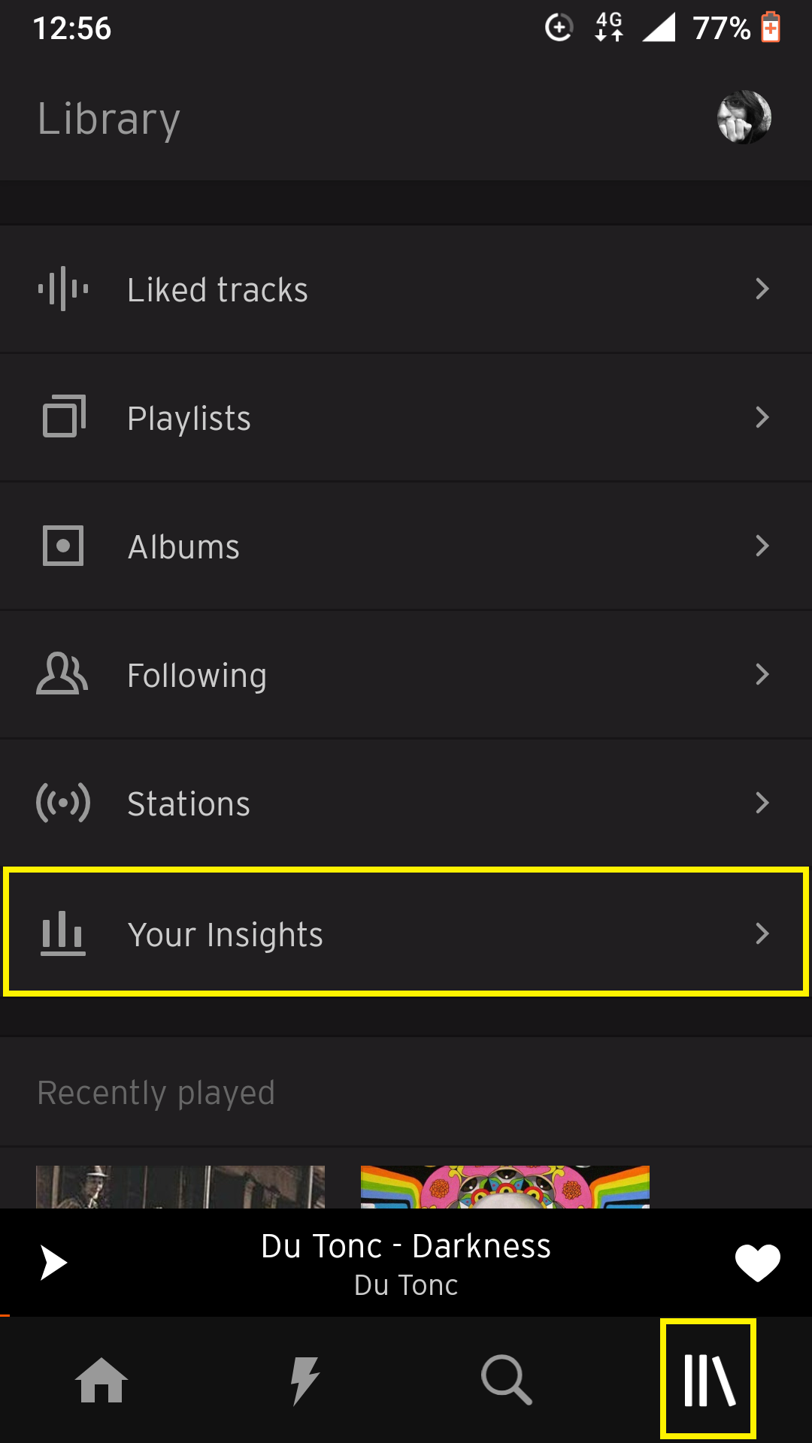
Task: Select the Your Insights bar chart icon
Action: pyautogui.click(x=64, y=934)
